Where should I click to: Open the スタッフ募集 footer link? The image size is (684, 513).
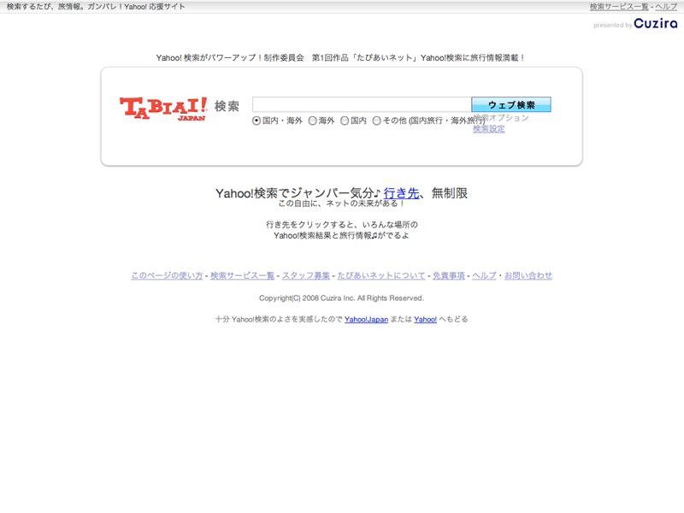[306, 275]
